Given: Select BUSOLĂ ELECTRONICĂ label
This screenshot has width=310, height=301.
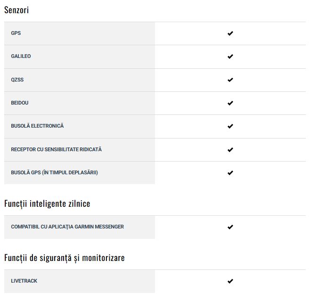Looking at the screenshot, I should pyautogui.click(x=37, y=126).
